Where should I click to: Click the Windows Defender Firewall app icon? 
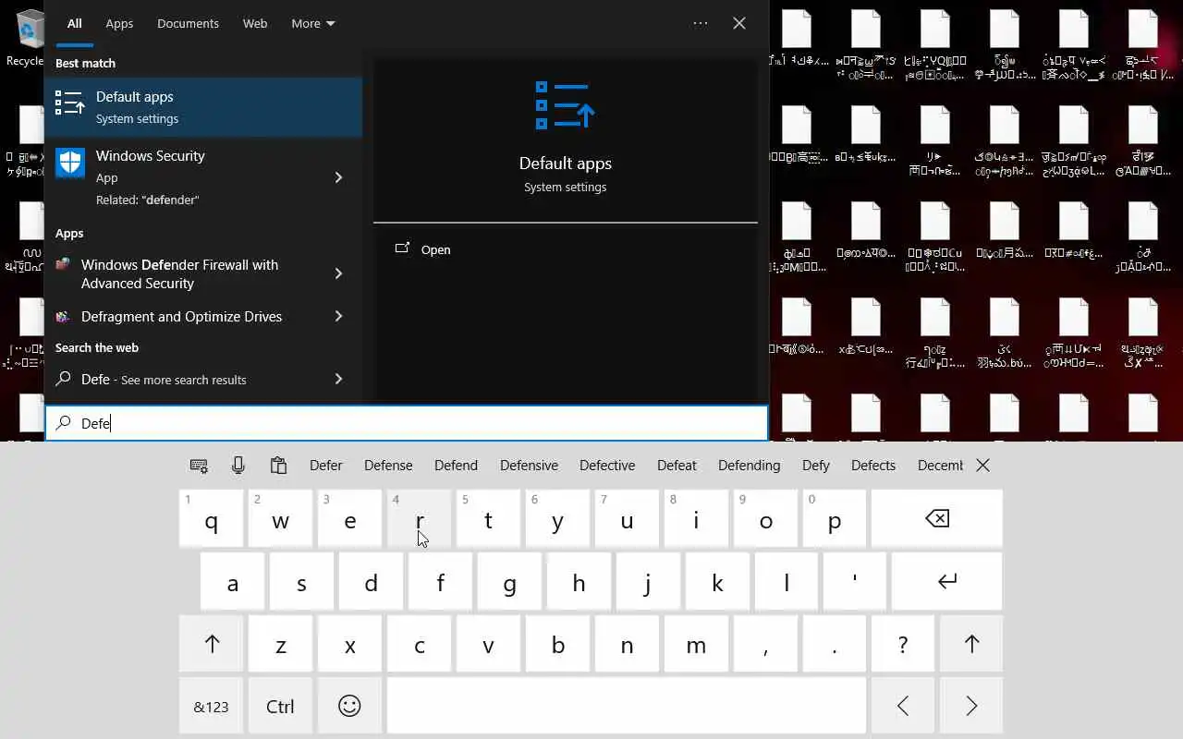click(63, 264)
